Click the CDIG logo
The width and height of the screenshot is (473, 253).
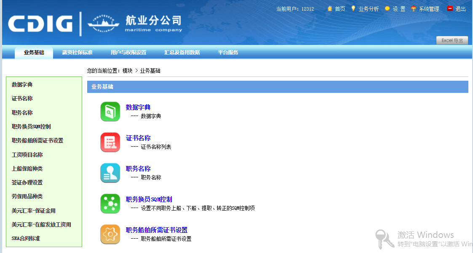click(40, 24)
